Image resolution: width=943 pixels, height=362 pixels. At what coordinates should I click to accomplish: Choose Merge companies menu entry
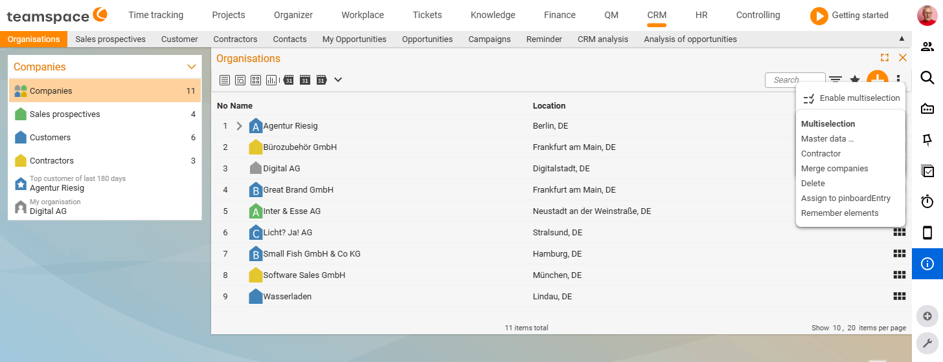tap(835, 168)
